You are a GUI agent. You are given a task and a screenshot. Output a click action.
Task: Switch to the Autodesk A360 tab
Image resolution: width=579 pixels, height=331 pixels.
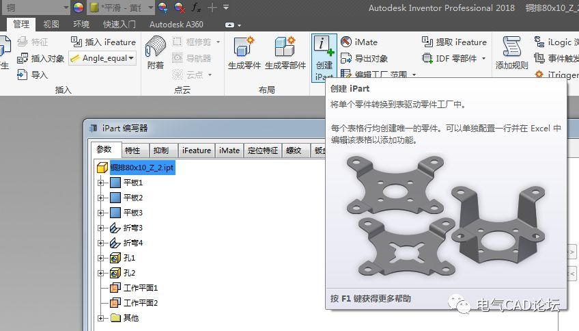click(x=176, y=25)
